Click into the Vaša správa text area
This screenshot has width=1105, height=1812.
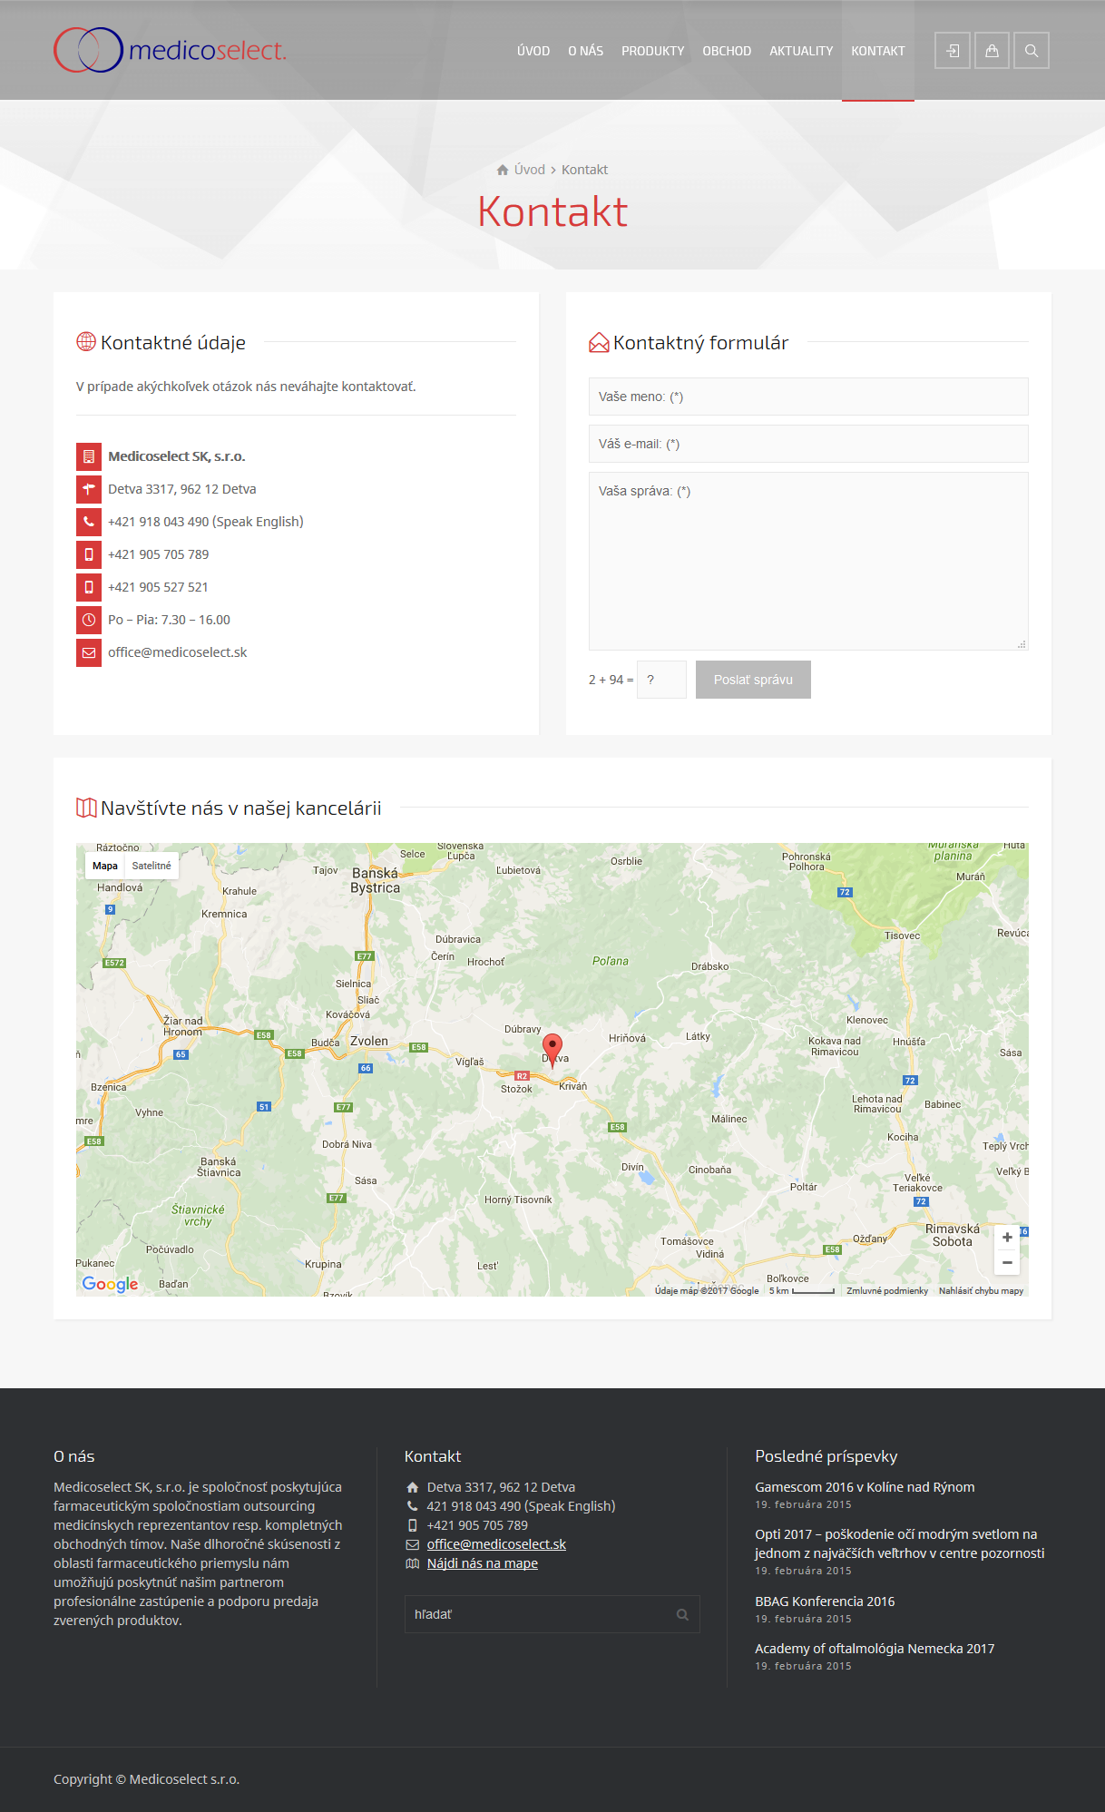pos(808,561)
